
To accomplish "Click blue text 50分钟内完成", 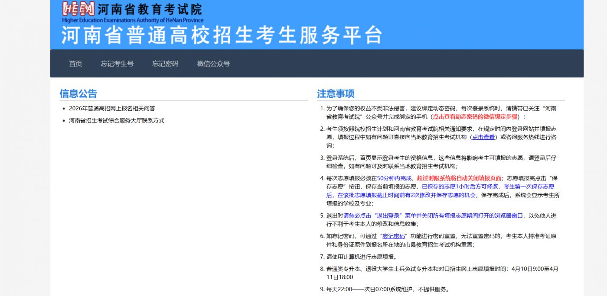I will pyautogui.click(x=394, y=178).
